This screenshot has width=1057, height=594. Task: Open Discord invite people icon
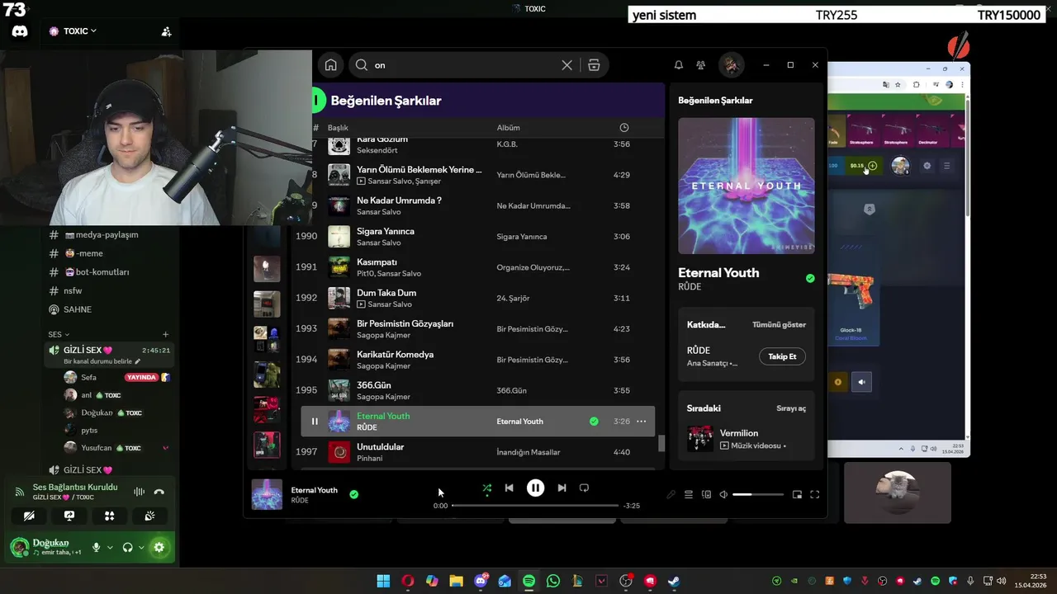(166, 31)
